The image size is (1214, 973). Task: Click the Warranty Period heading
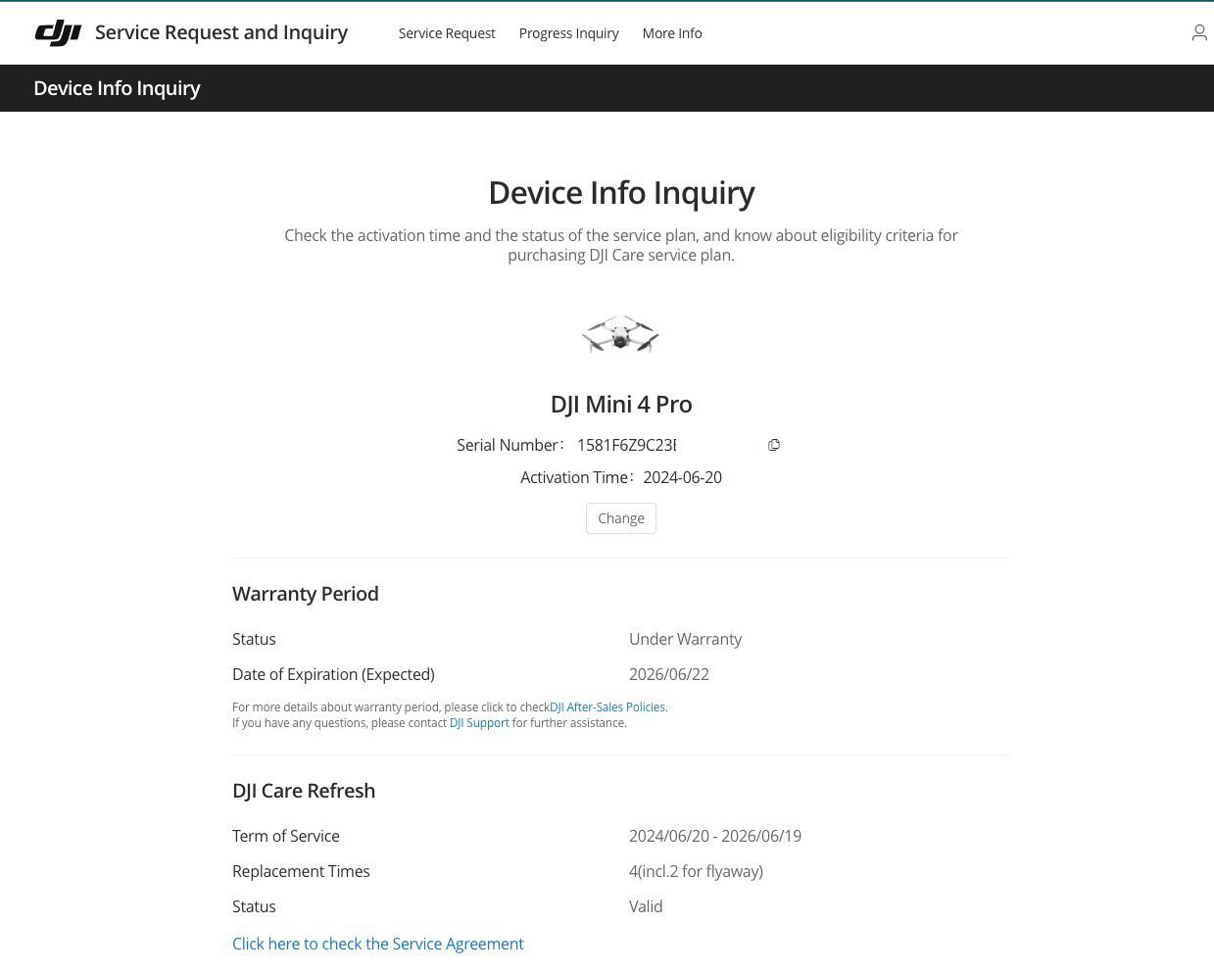[x=306, y=594]
